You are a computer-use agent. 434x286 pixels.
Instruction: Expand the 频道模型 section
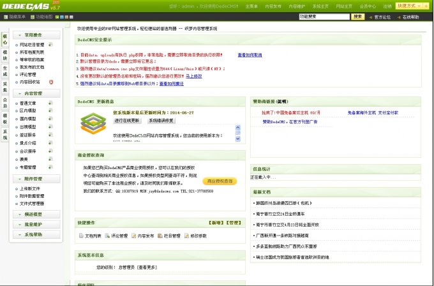tap(36, 214)
